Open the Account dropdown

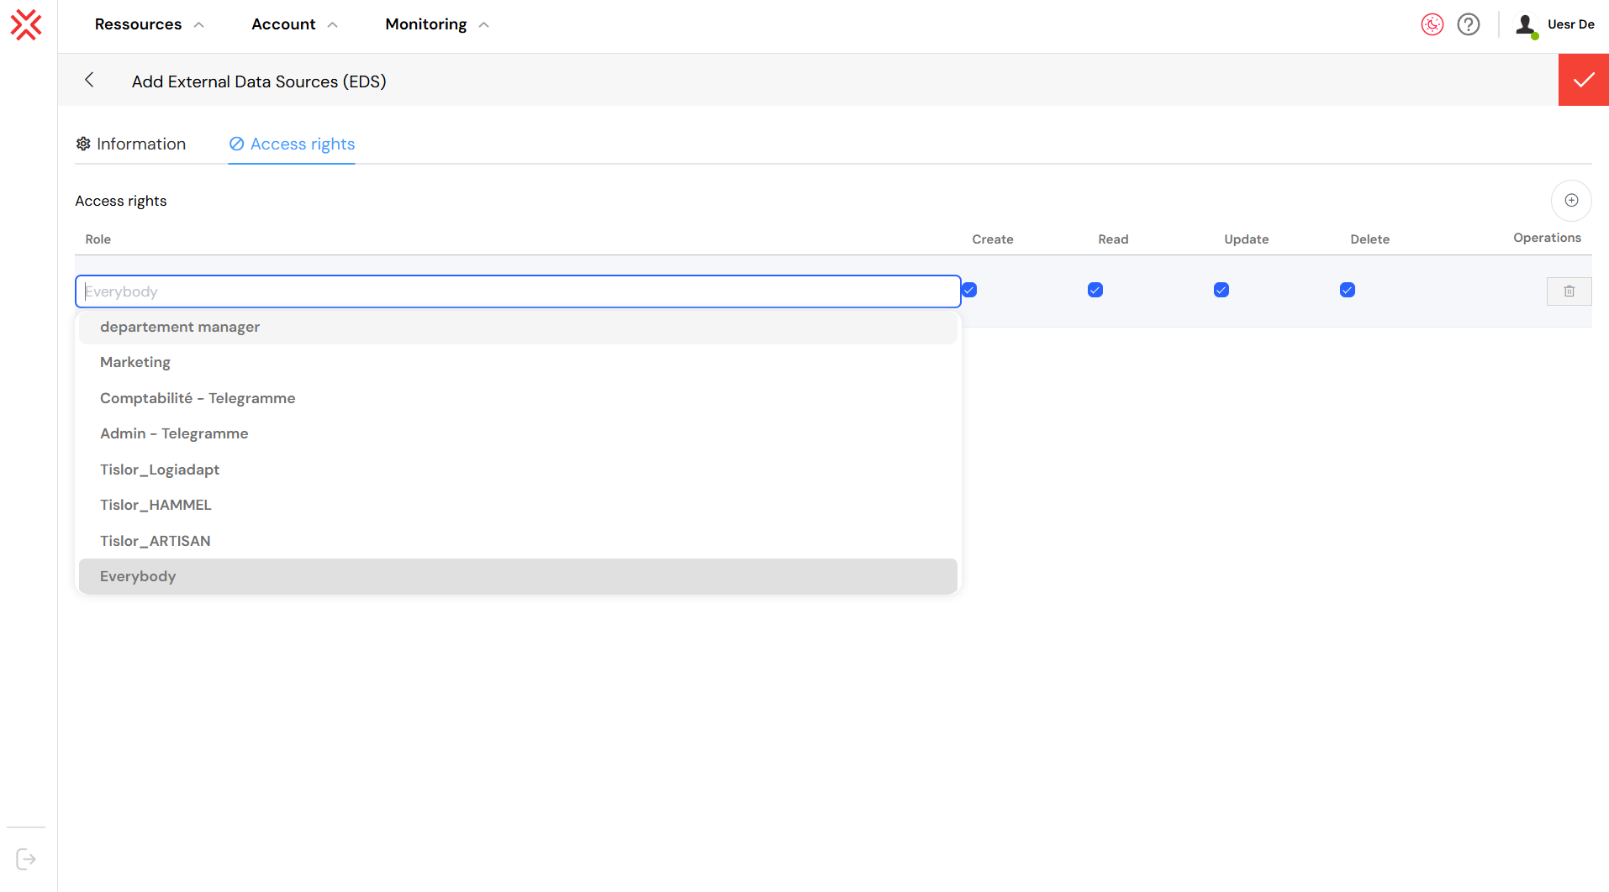pos(293,24)
